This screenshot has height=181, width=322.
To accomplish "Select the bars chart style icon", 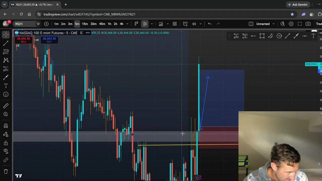I will [136, 24].
